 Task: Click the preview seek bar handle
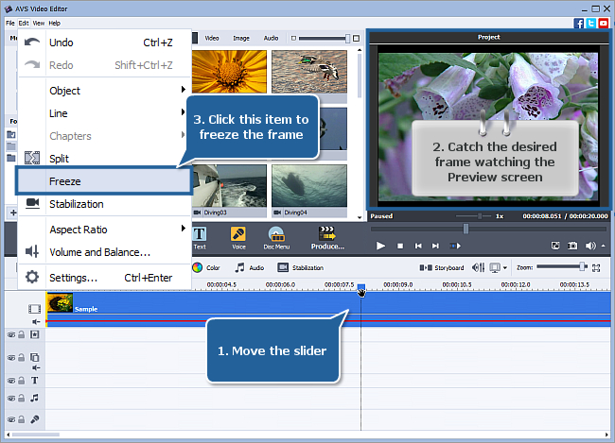point(466,229)
